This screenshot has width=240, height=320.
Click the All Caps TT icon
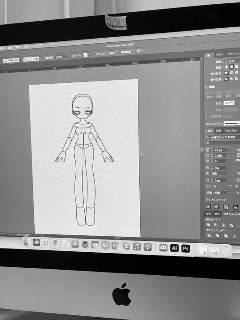208,186
